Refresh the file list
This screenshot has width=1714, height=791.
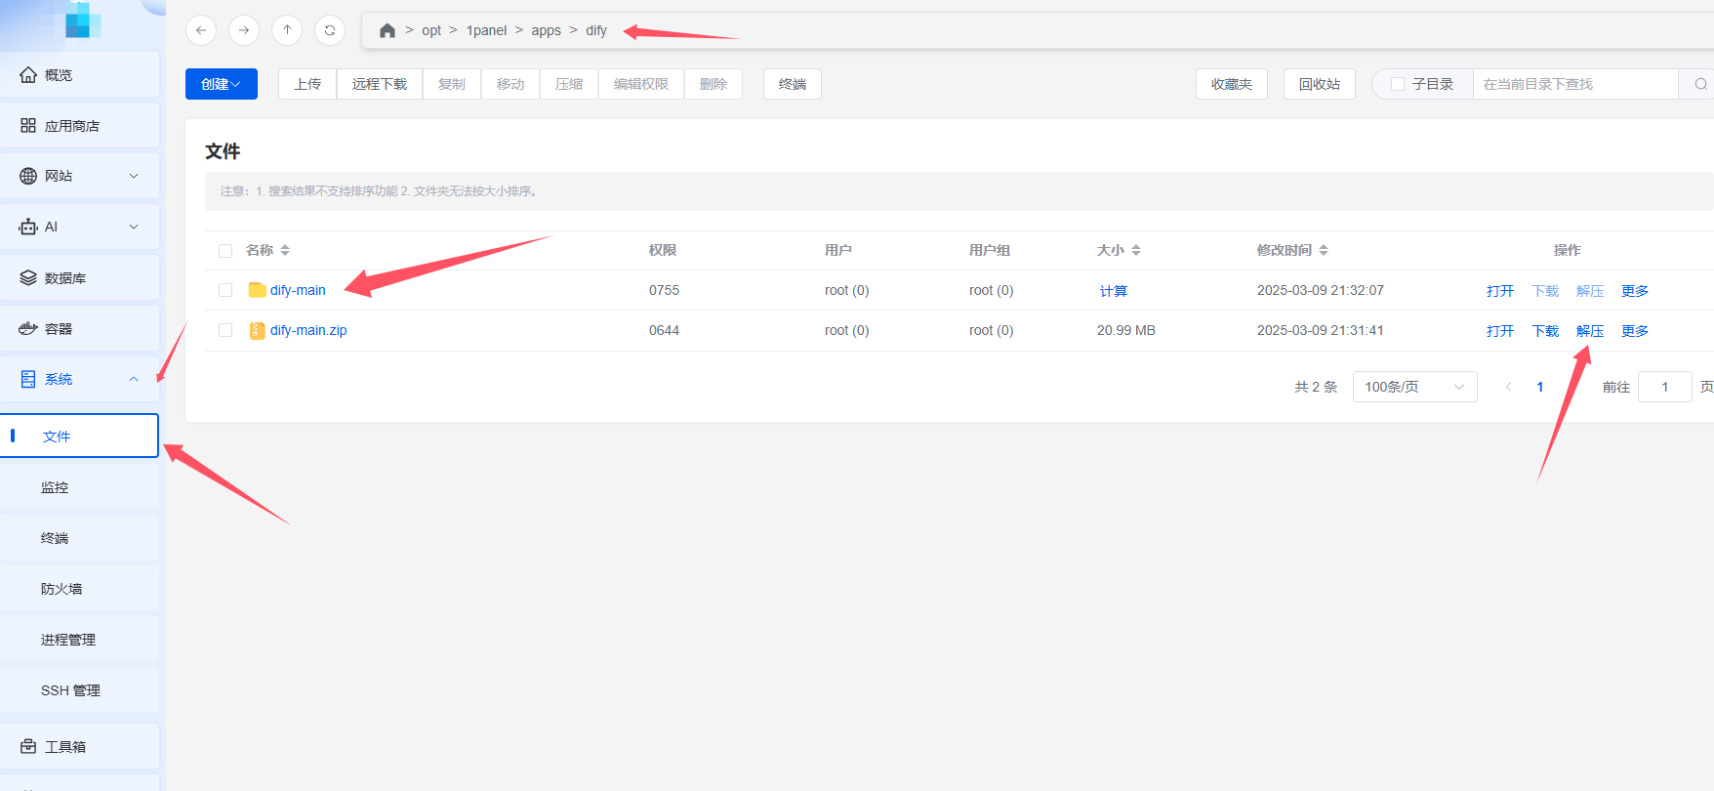click(x=330, y=30)
